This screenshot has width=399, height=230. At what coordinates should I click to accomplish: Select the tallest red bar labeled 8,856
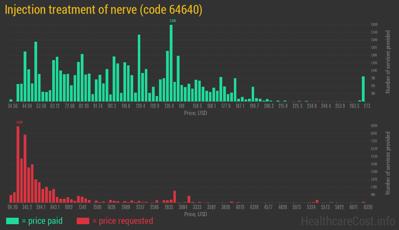[x=18, y=164]
